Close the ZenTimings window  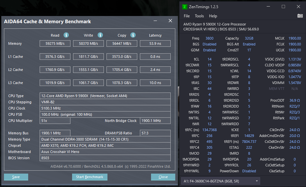[298, 7]
